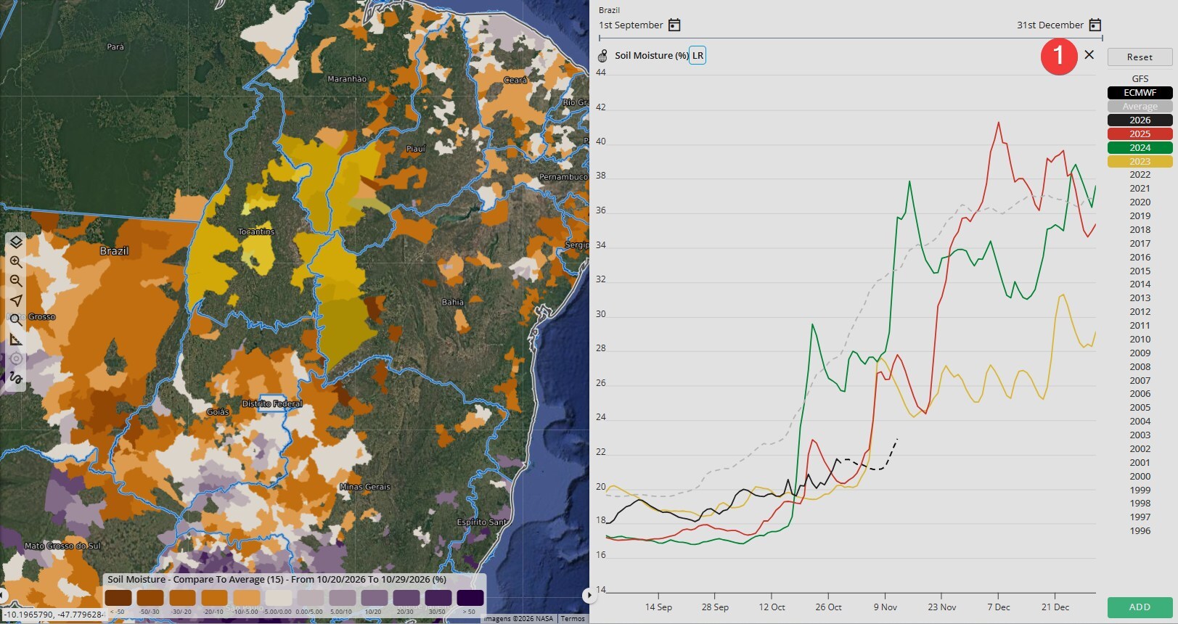Show the 2022 series on chart

coord(1140,175)
